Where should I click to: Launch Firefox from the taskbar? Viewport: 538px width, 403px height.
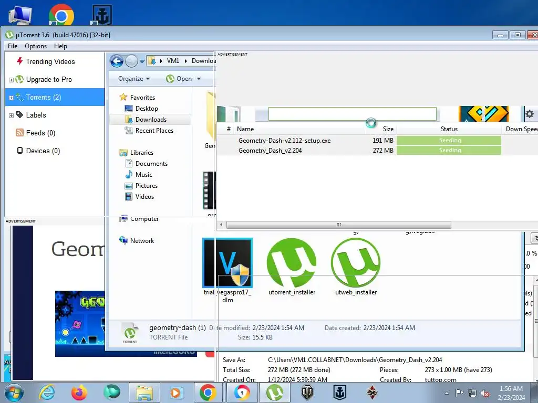pyautogui.click(x=79, y=393)
